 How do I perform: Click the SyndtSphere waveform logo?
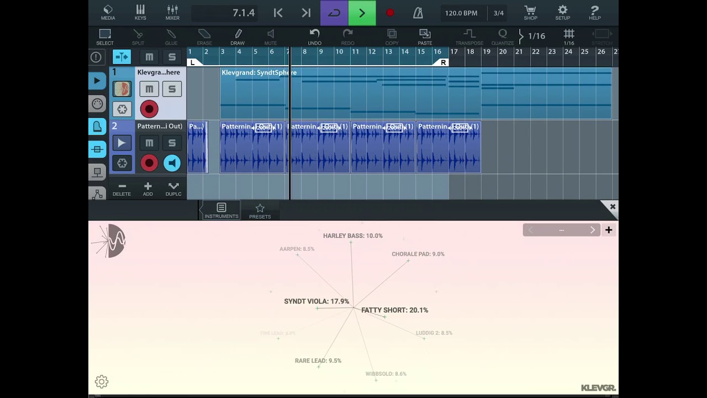coord(109,241)
